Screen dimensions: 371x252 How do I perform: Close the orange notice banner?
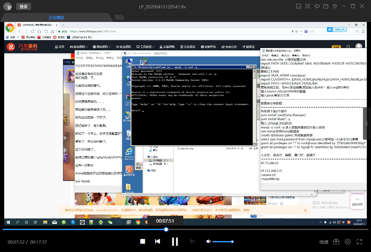(x=305, y=210)
